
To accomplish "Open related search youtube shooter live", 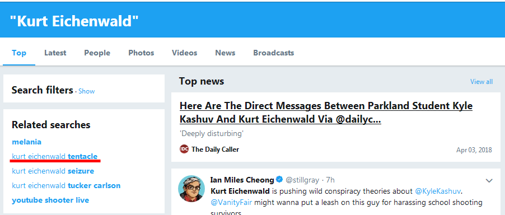I will [x=50, y=200].
